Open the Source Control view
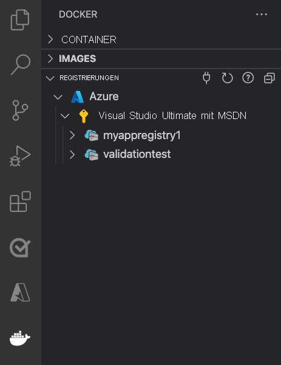The width and height of the screenshot is (281, 365). click(x=20, y=111)
